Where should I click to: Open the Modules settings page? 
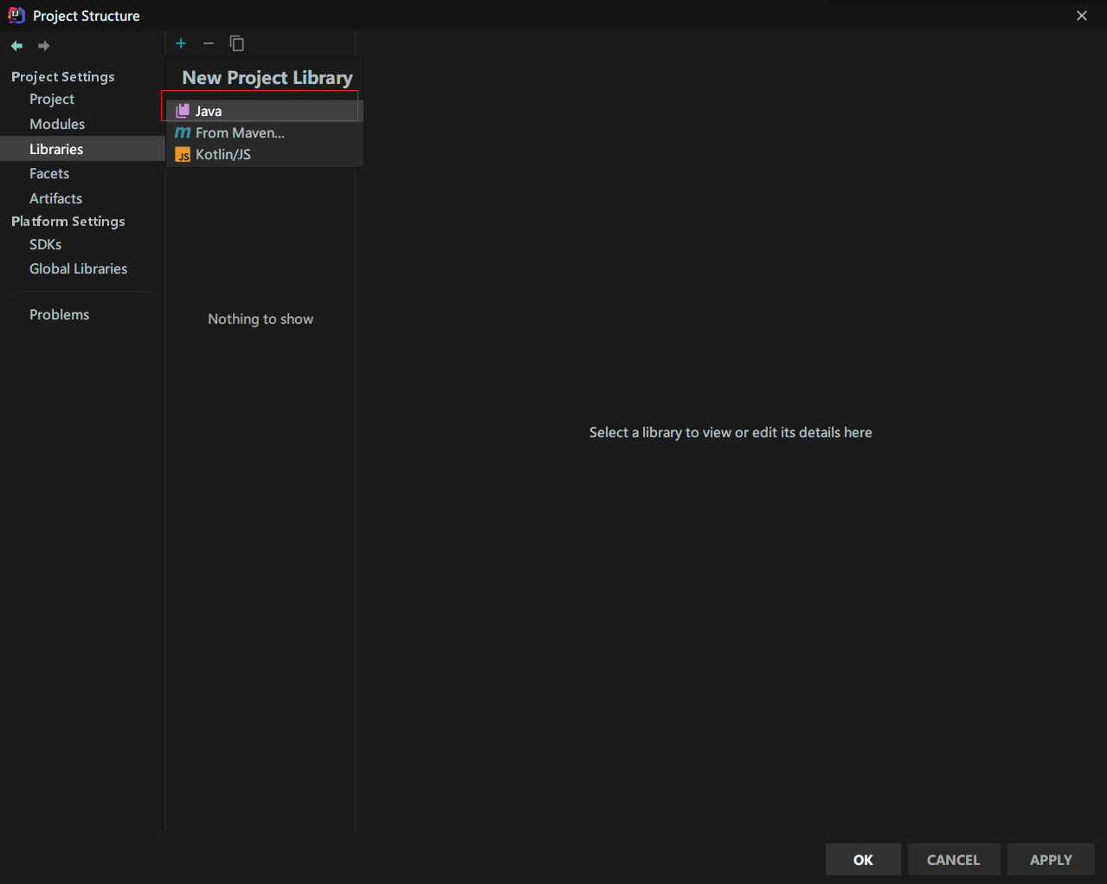(x=56, y=124)
